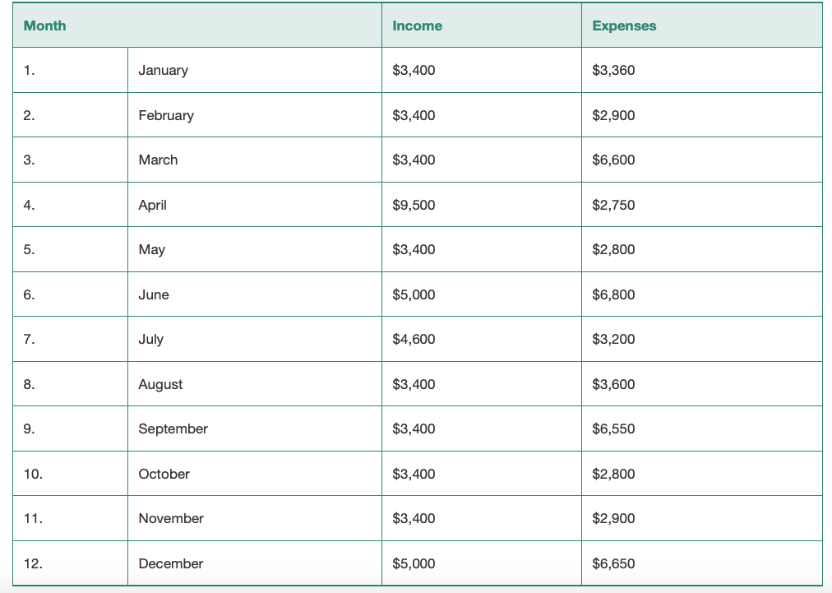Viewport: 832px width, 593px height.
Task: Click December's $6,650 expenses cell
Action: pos(702,563)
